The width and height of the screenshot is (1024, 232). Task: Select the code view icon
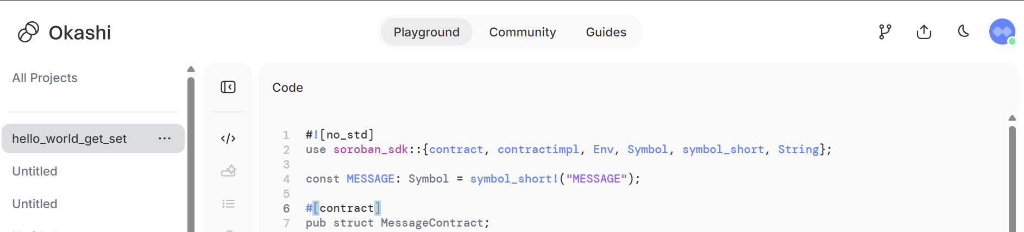228,139
